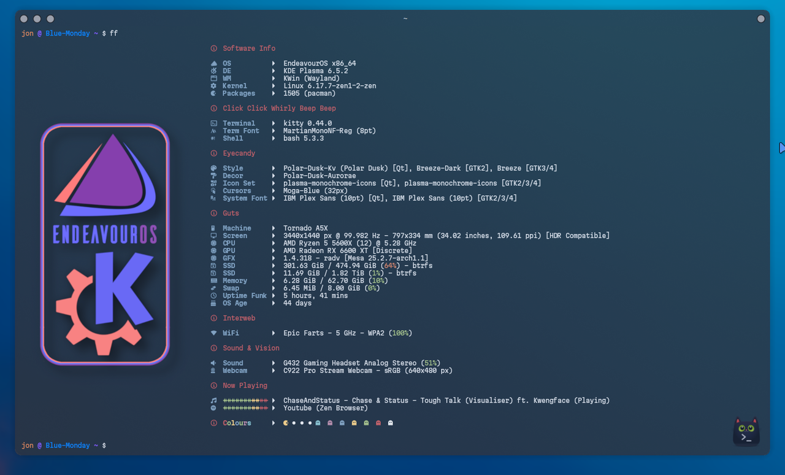The width and height of the screenshot is (785, 475).
Task: Click the Kernel row gear icon
Action: 214,86
